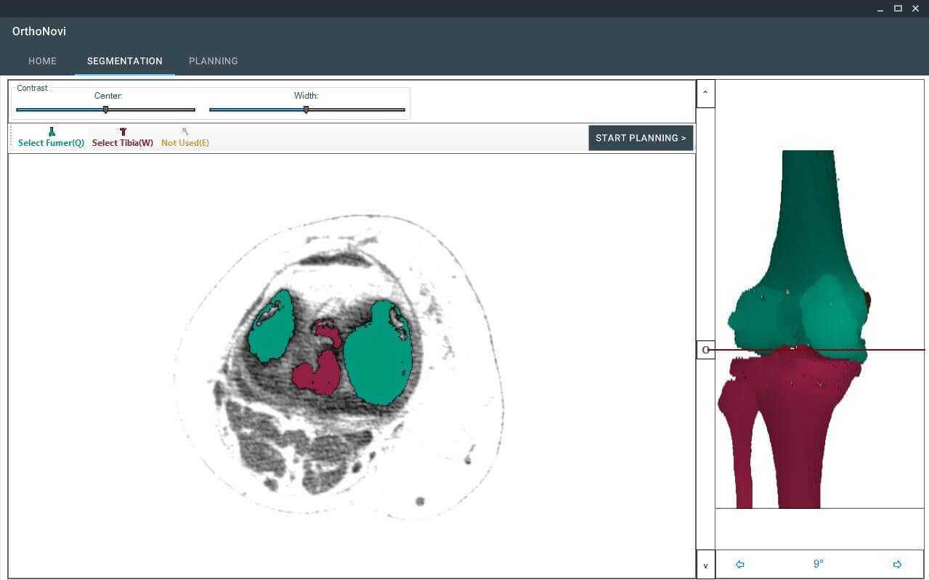Click the Contrast Center slider handle

pyautogui.click(x=106, y=110)
